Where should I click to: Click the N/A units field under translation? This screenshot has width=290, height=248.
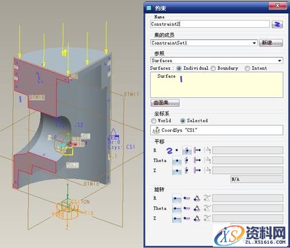point(257,179)
